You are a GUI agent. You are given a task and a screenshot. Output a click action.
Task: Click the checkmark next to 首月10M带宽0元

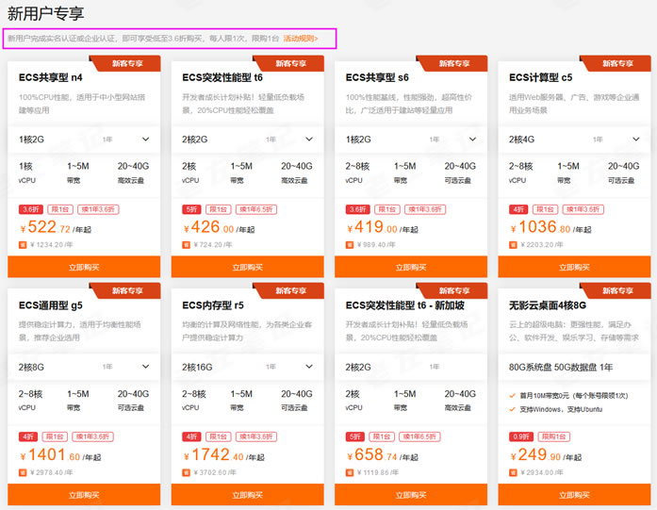click(x=512, y=395)
